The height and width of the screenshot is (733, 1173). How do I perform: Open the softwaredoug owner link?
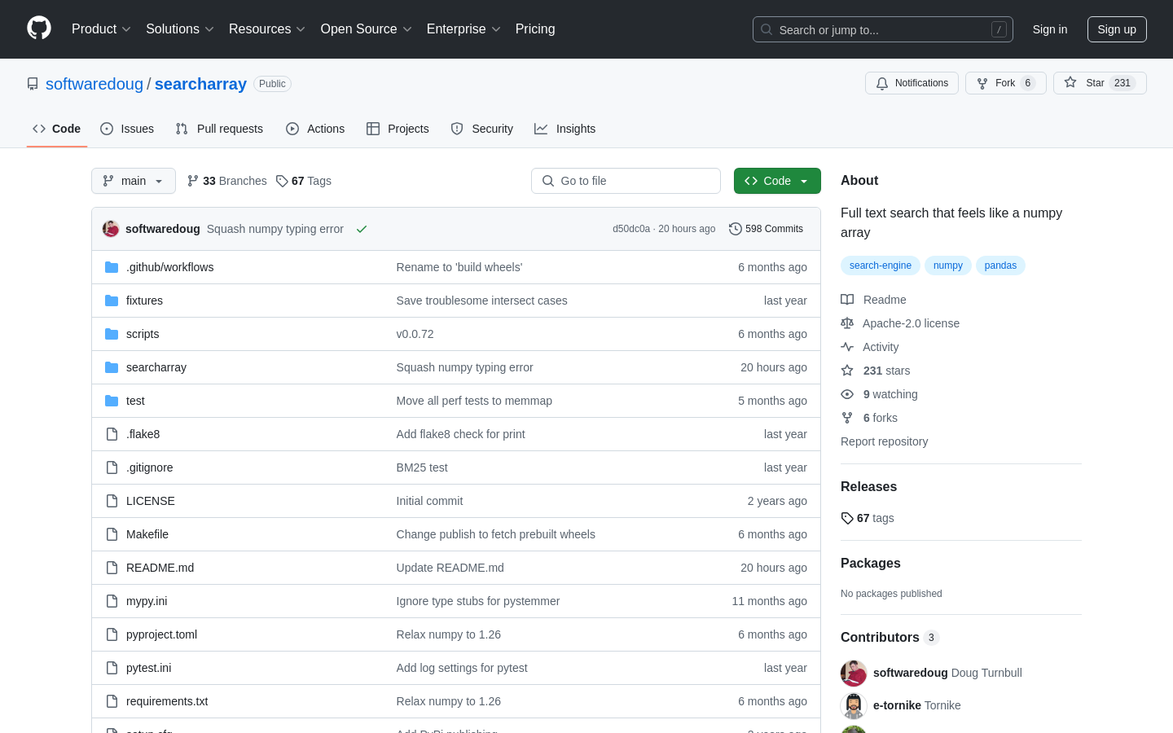[94, 84]
